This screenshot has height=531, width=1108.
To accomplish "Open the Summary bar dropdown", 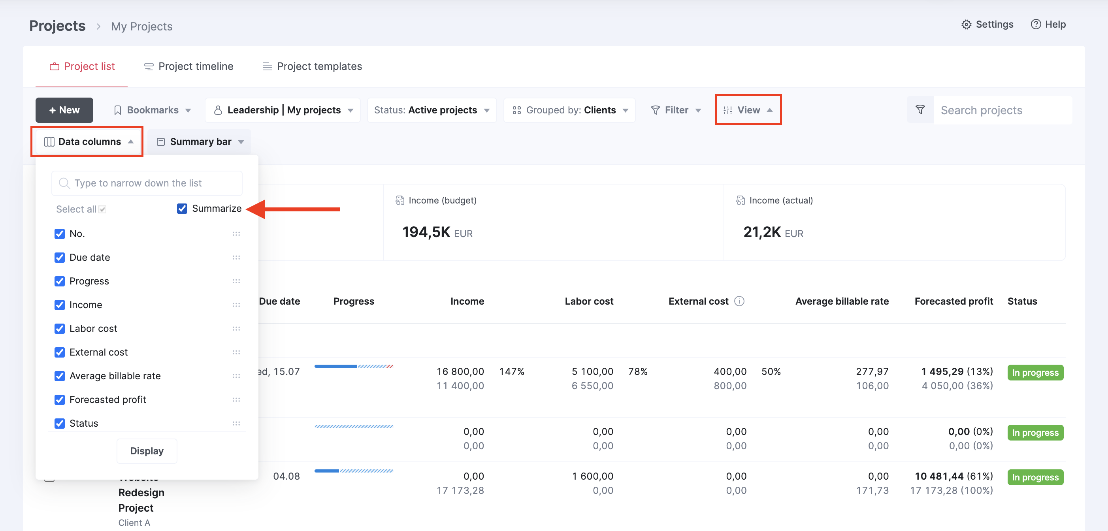I will click(200, 142).
